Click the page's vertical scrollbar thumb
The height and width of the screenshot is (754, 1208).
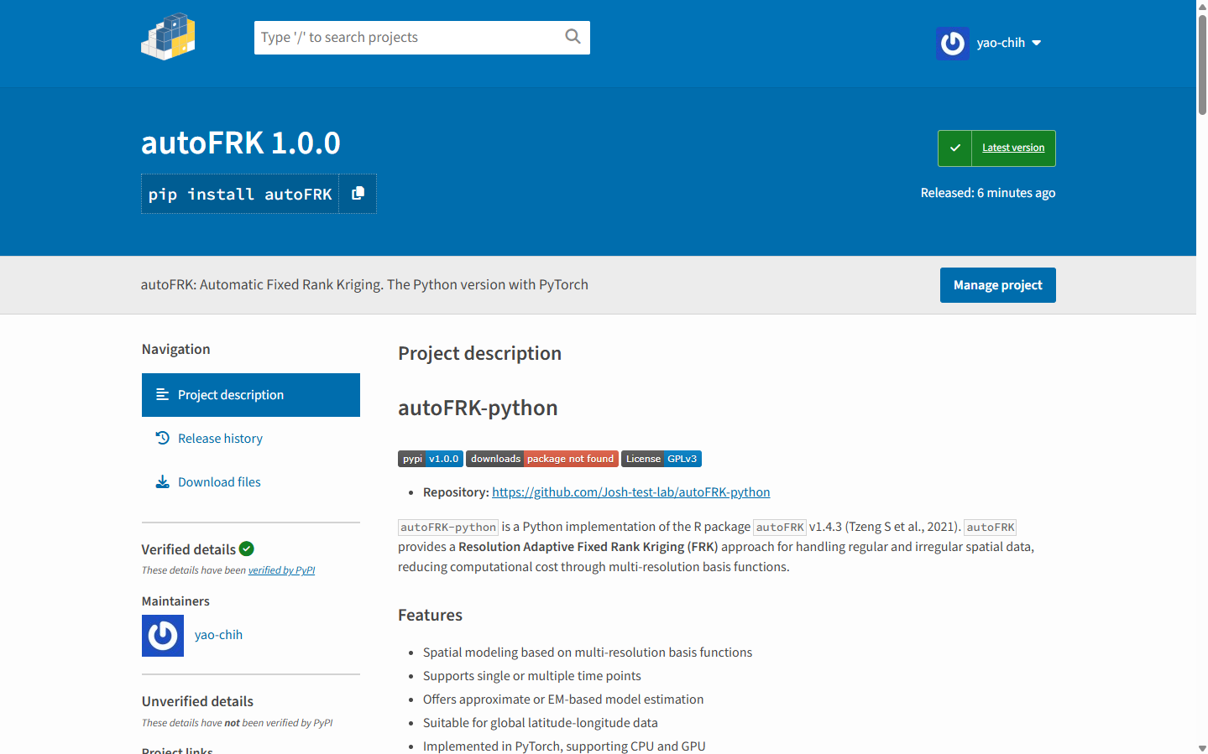(1202, 65)
